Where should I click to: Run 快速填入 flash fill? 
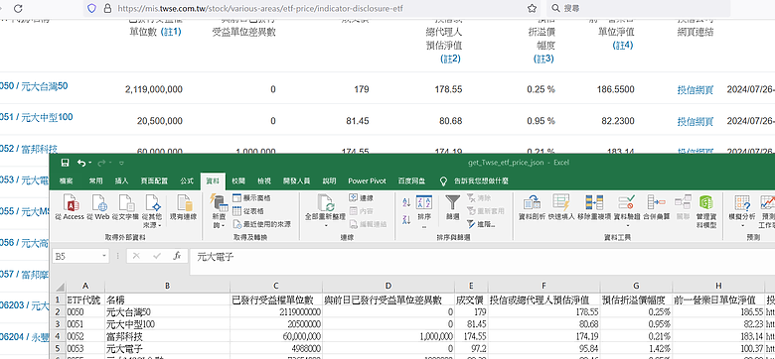(561, 207)
